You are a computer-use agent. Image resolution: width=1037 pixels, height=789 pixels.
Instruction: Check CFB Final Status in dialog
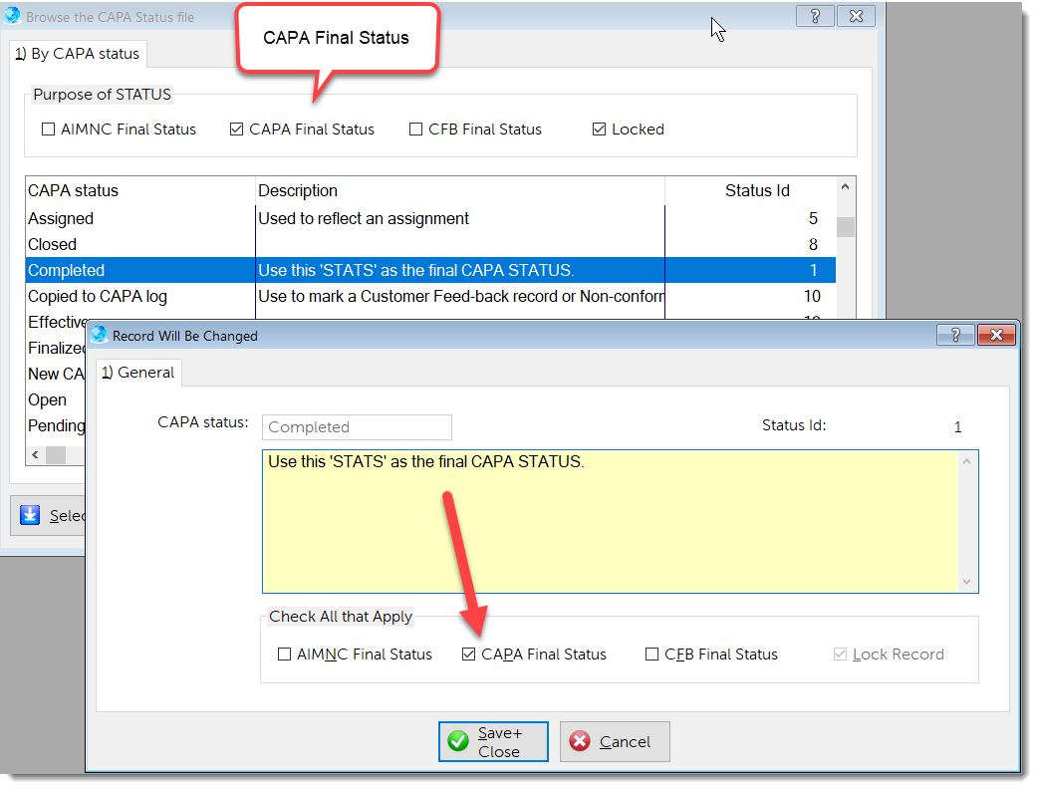coord(652,655)
